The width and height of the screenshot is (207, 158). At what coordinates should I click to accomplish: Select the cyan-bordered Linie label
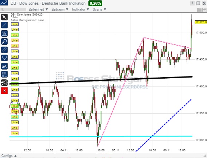click(15, 117)
